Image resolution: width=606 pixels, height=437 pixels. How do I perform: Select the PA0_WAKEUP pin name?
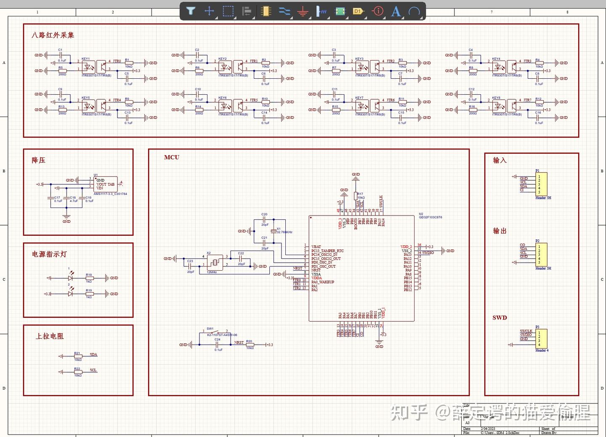[x=323, y=282]
